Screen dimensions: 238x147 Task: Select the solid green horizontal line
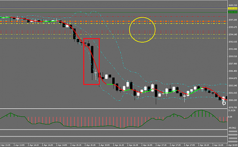(113, 13)
